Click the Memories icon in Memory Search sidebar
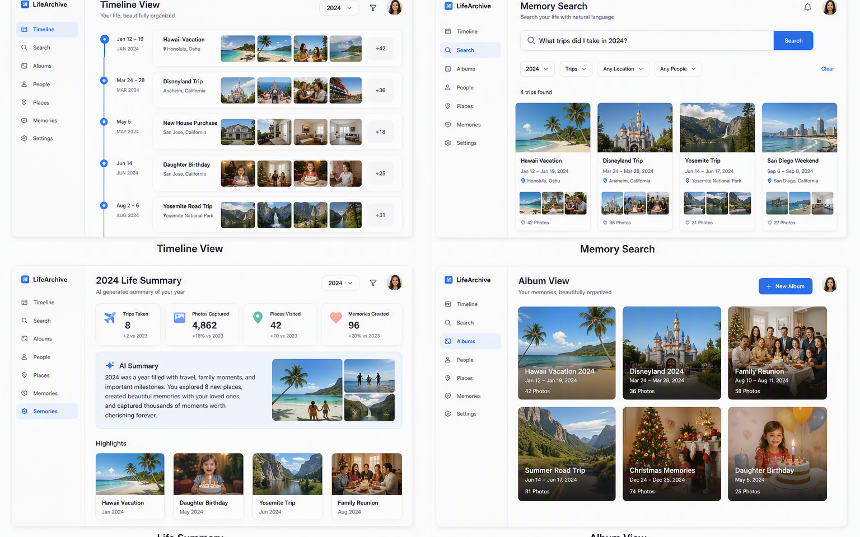This screenshot has width=860, height=537. pyautogui.click(x=448, y=125)
